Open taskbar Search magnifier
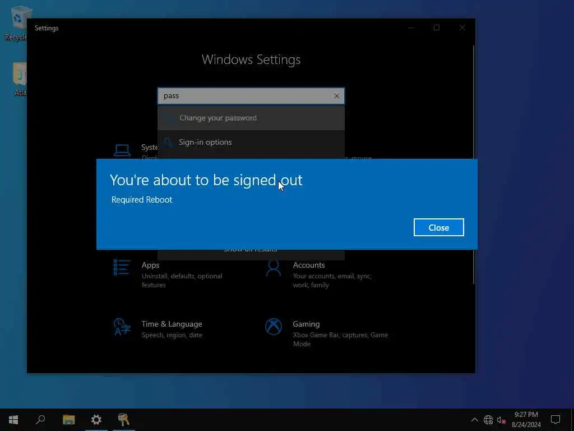Image resolution: width=574 pixels, height=431 pixels. click(40, 420)
